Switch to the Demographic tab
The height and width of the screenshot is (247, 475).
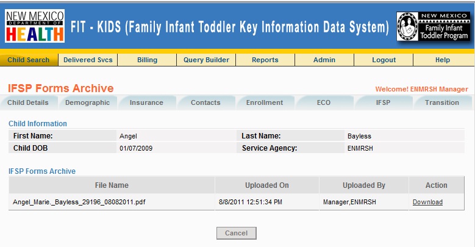[x=87, y=102]
